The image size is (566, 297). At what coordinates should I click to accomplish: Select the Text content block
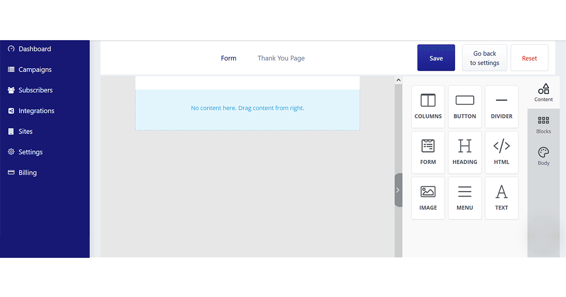501,198
